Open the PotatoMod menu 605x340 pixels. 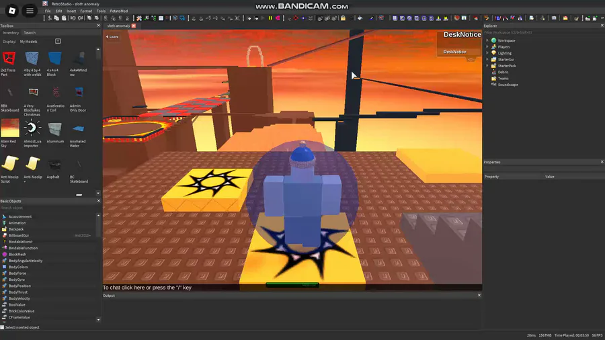click(119, 11)
